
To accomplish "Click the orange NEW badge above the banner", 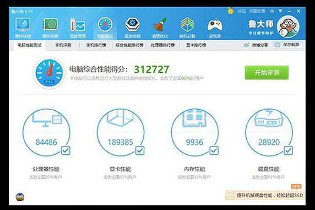I will click(296, 186).
